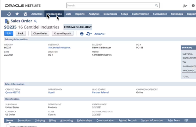This screenshot has width=196, height=127.
Task: Select the SO235 order number value
Action: (8, 48)
